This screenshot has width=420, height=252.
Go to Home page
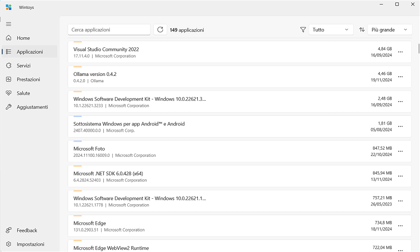tap(29, 38)
